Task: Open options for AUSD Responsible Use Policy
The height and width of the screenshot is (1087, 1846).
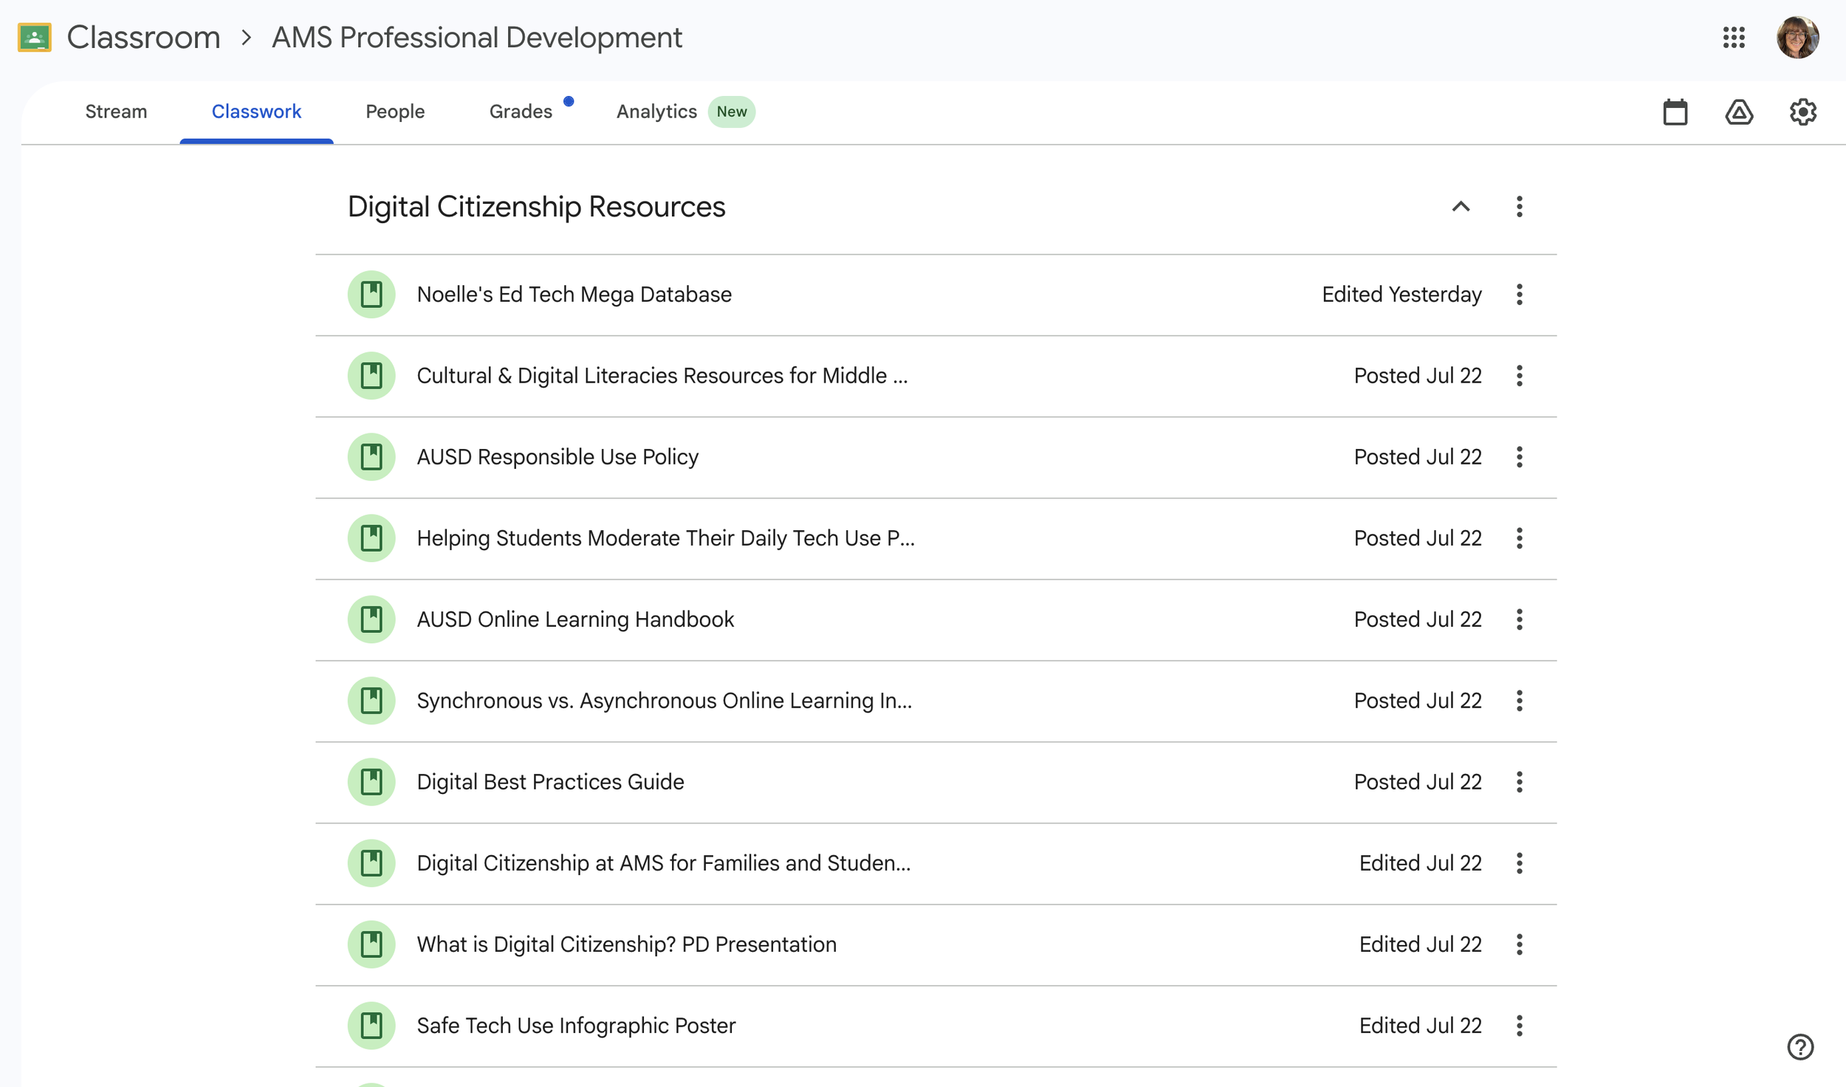Action: tap(1519, 457)
